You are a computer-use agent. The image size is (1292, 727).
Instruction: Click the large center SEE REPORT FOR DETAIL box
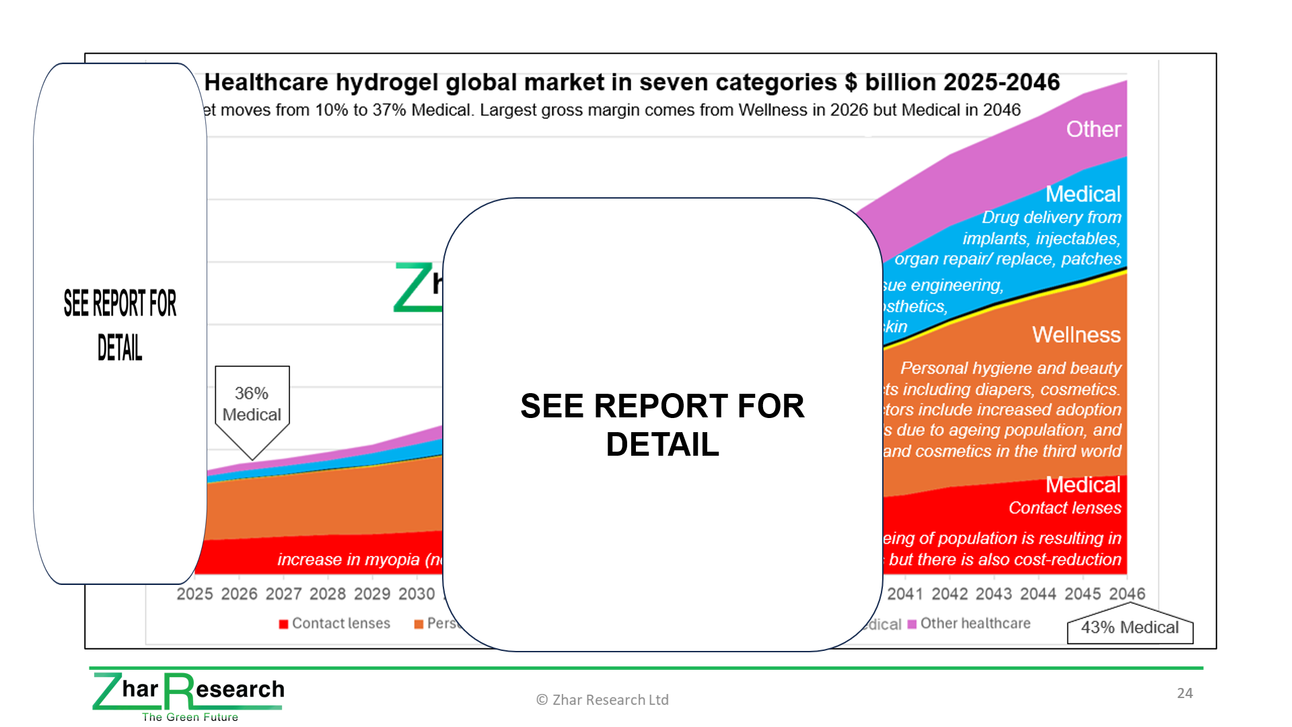pos(662,424)
